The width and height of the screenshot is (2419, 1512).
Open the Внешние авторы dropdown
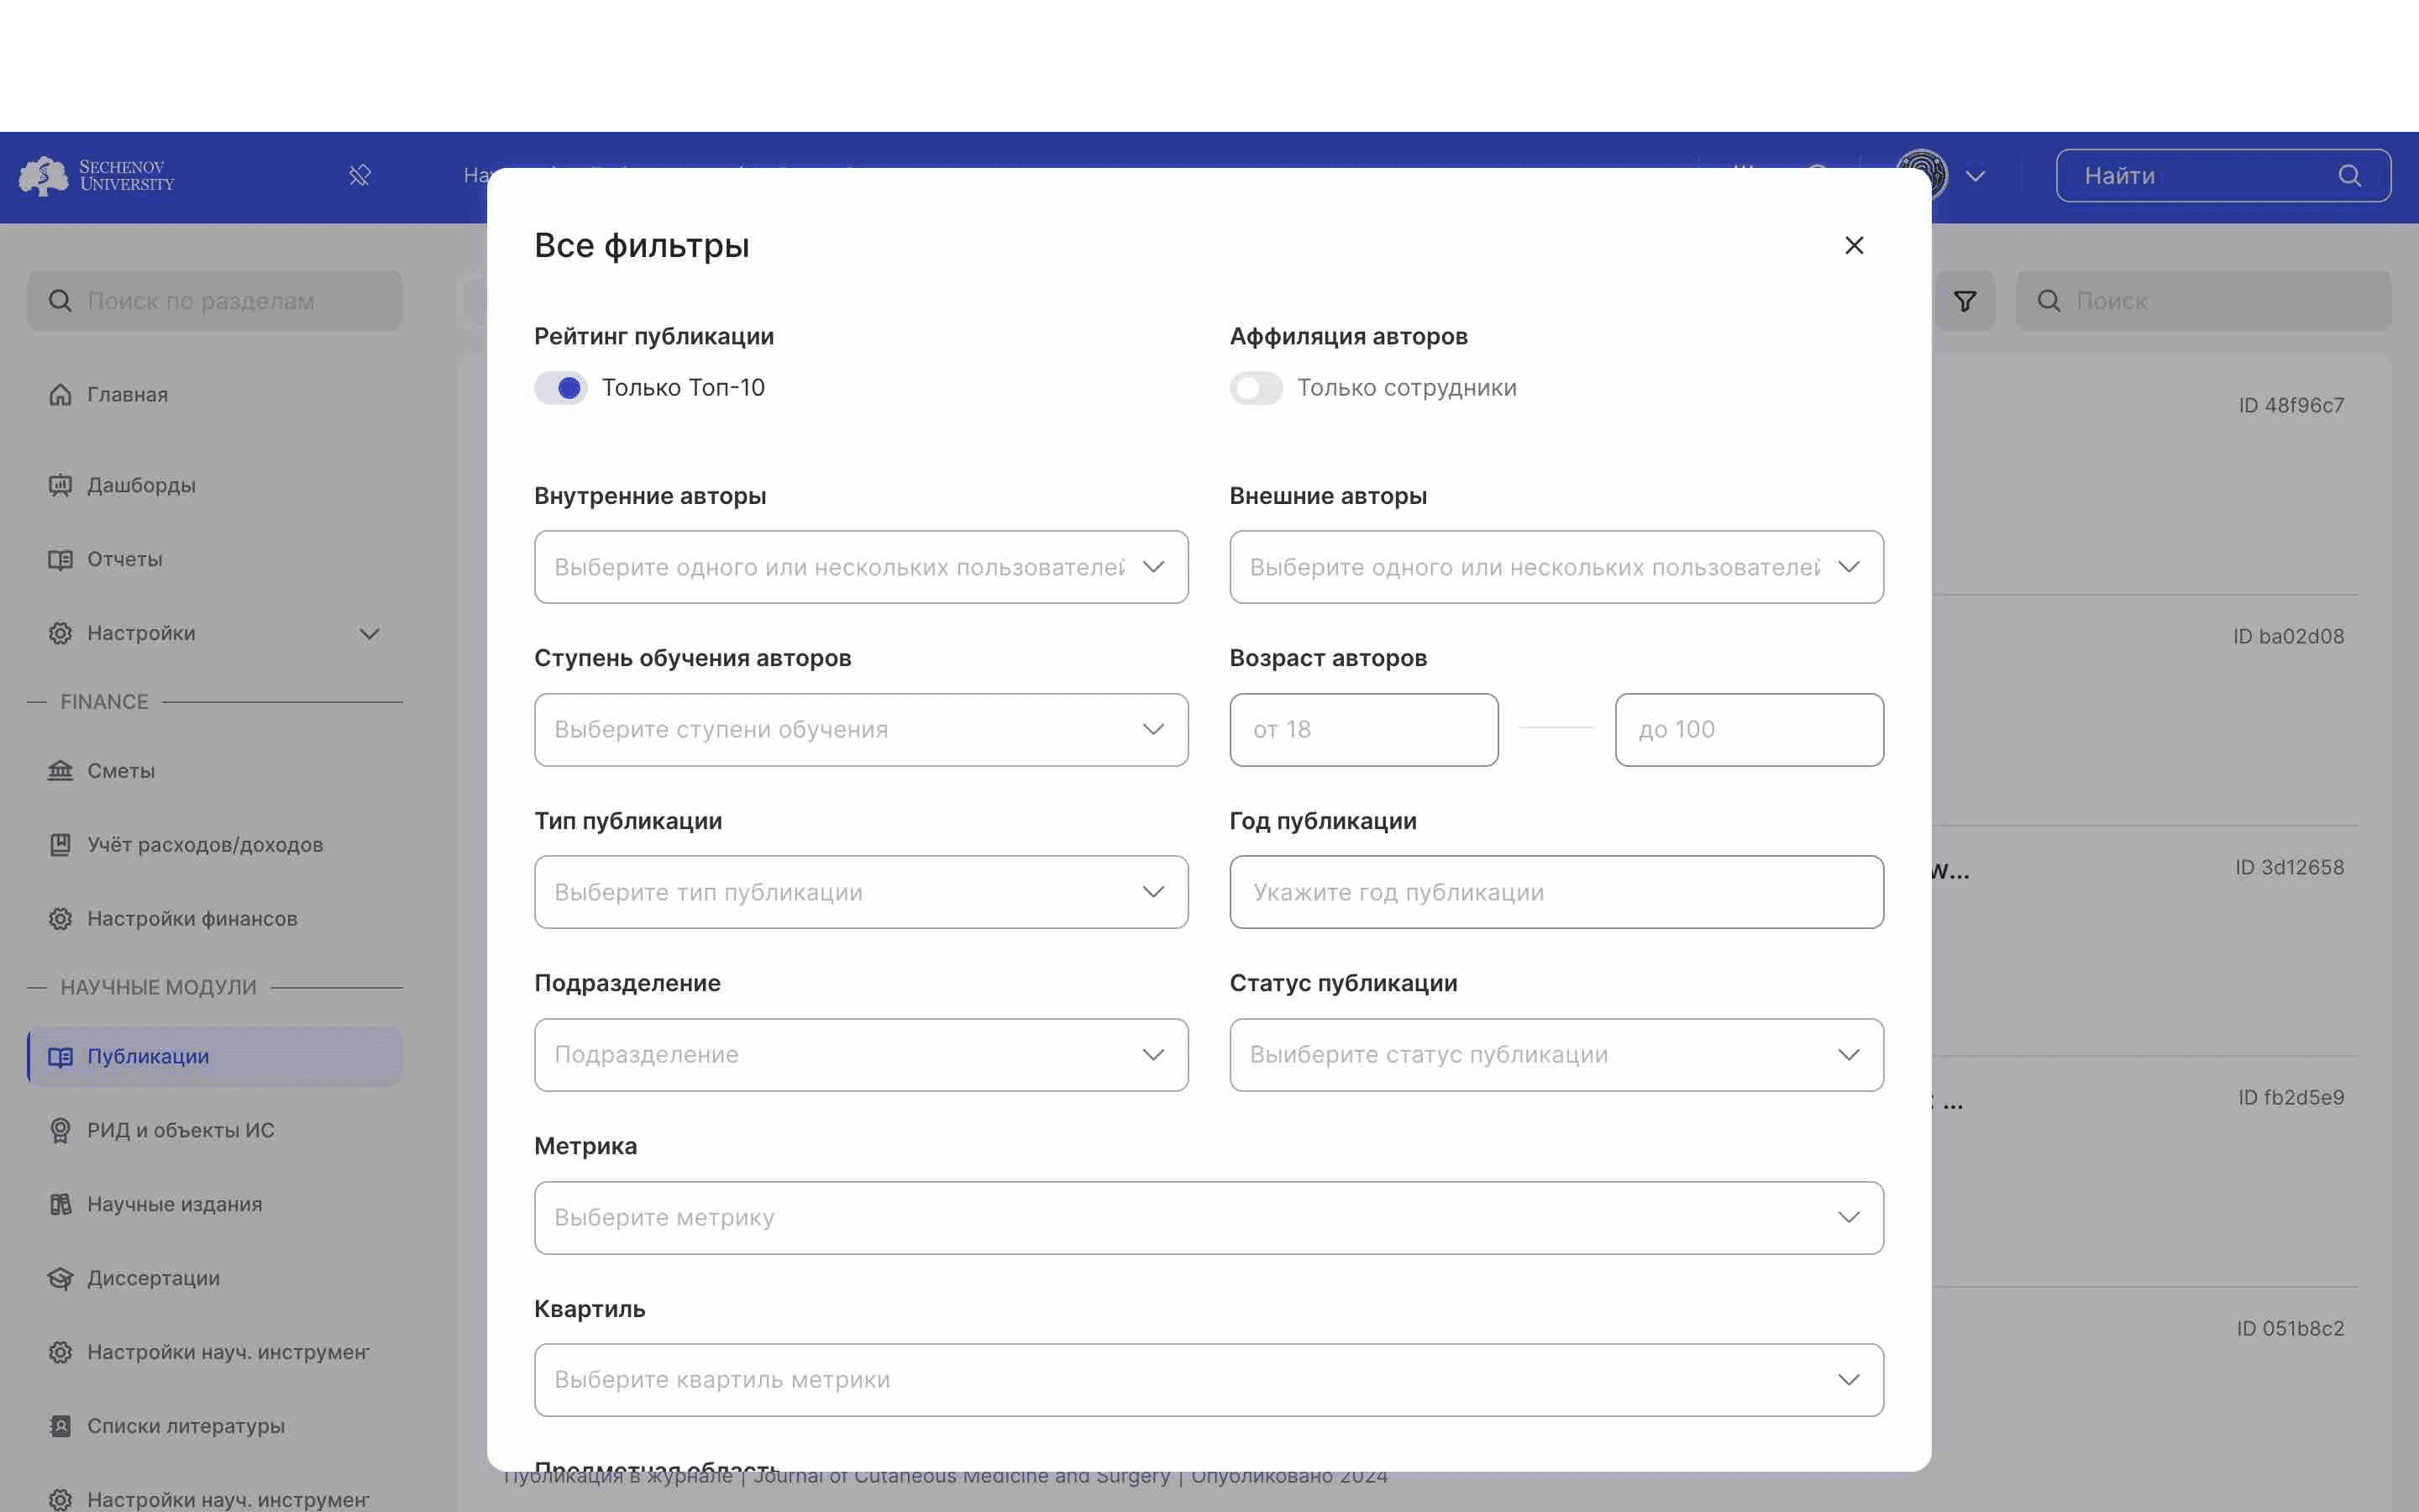point(1556,567)
